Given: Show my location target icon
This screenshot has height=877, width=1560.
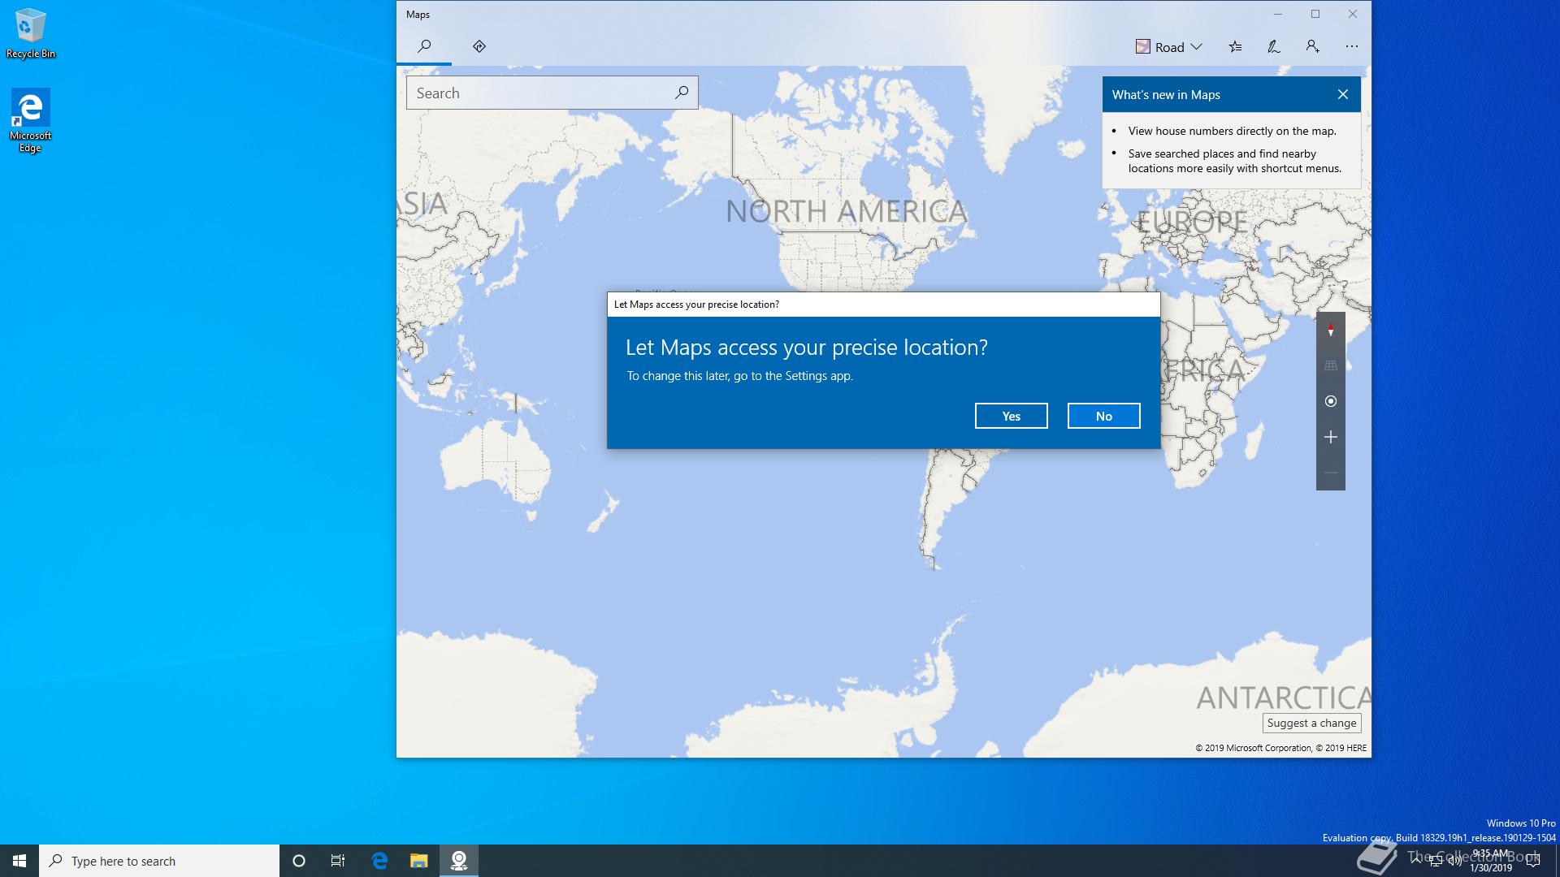Looking at the screenshot, I should click(x=1331, y=401).
